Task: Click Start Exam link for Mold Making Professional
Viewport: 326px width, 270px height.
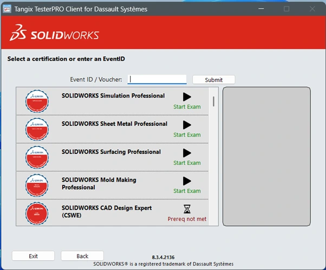Action: pos(187,191)
